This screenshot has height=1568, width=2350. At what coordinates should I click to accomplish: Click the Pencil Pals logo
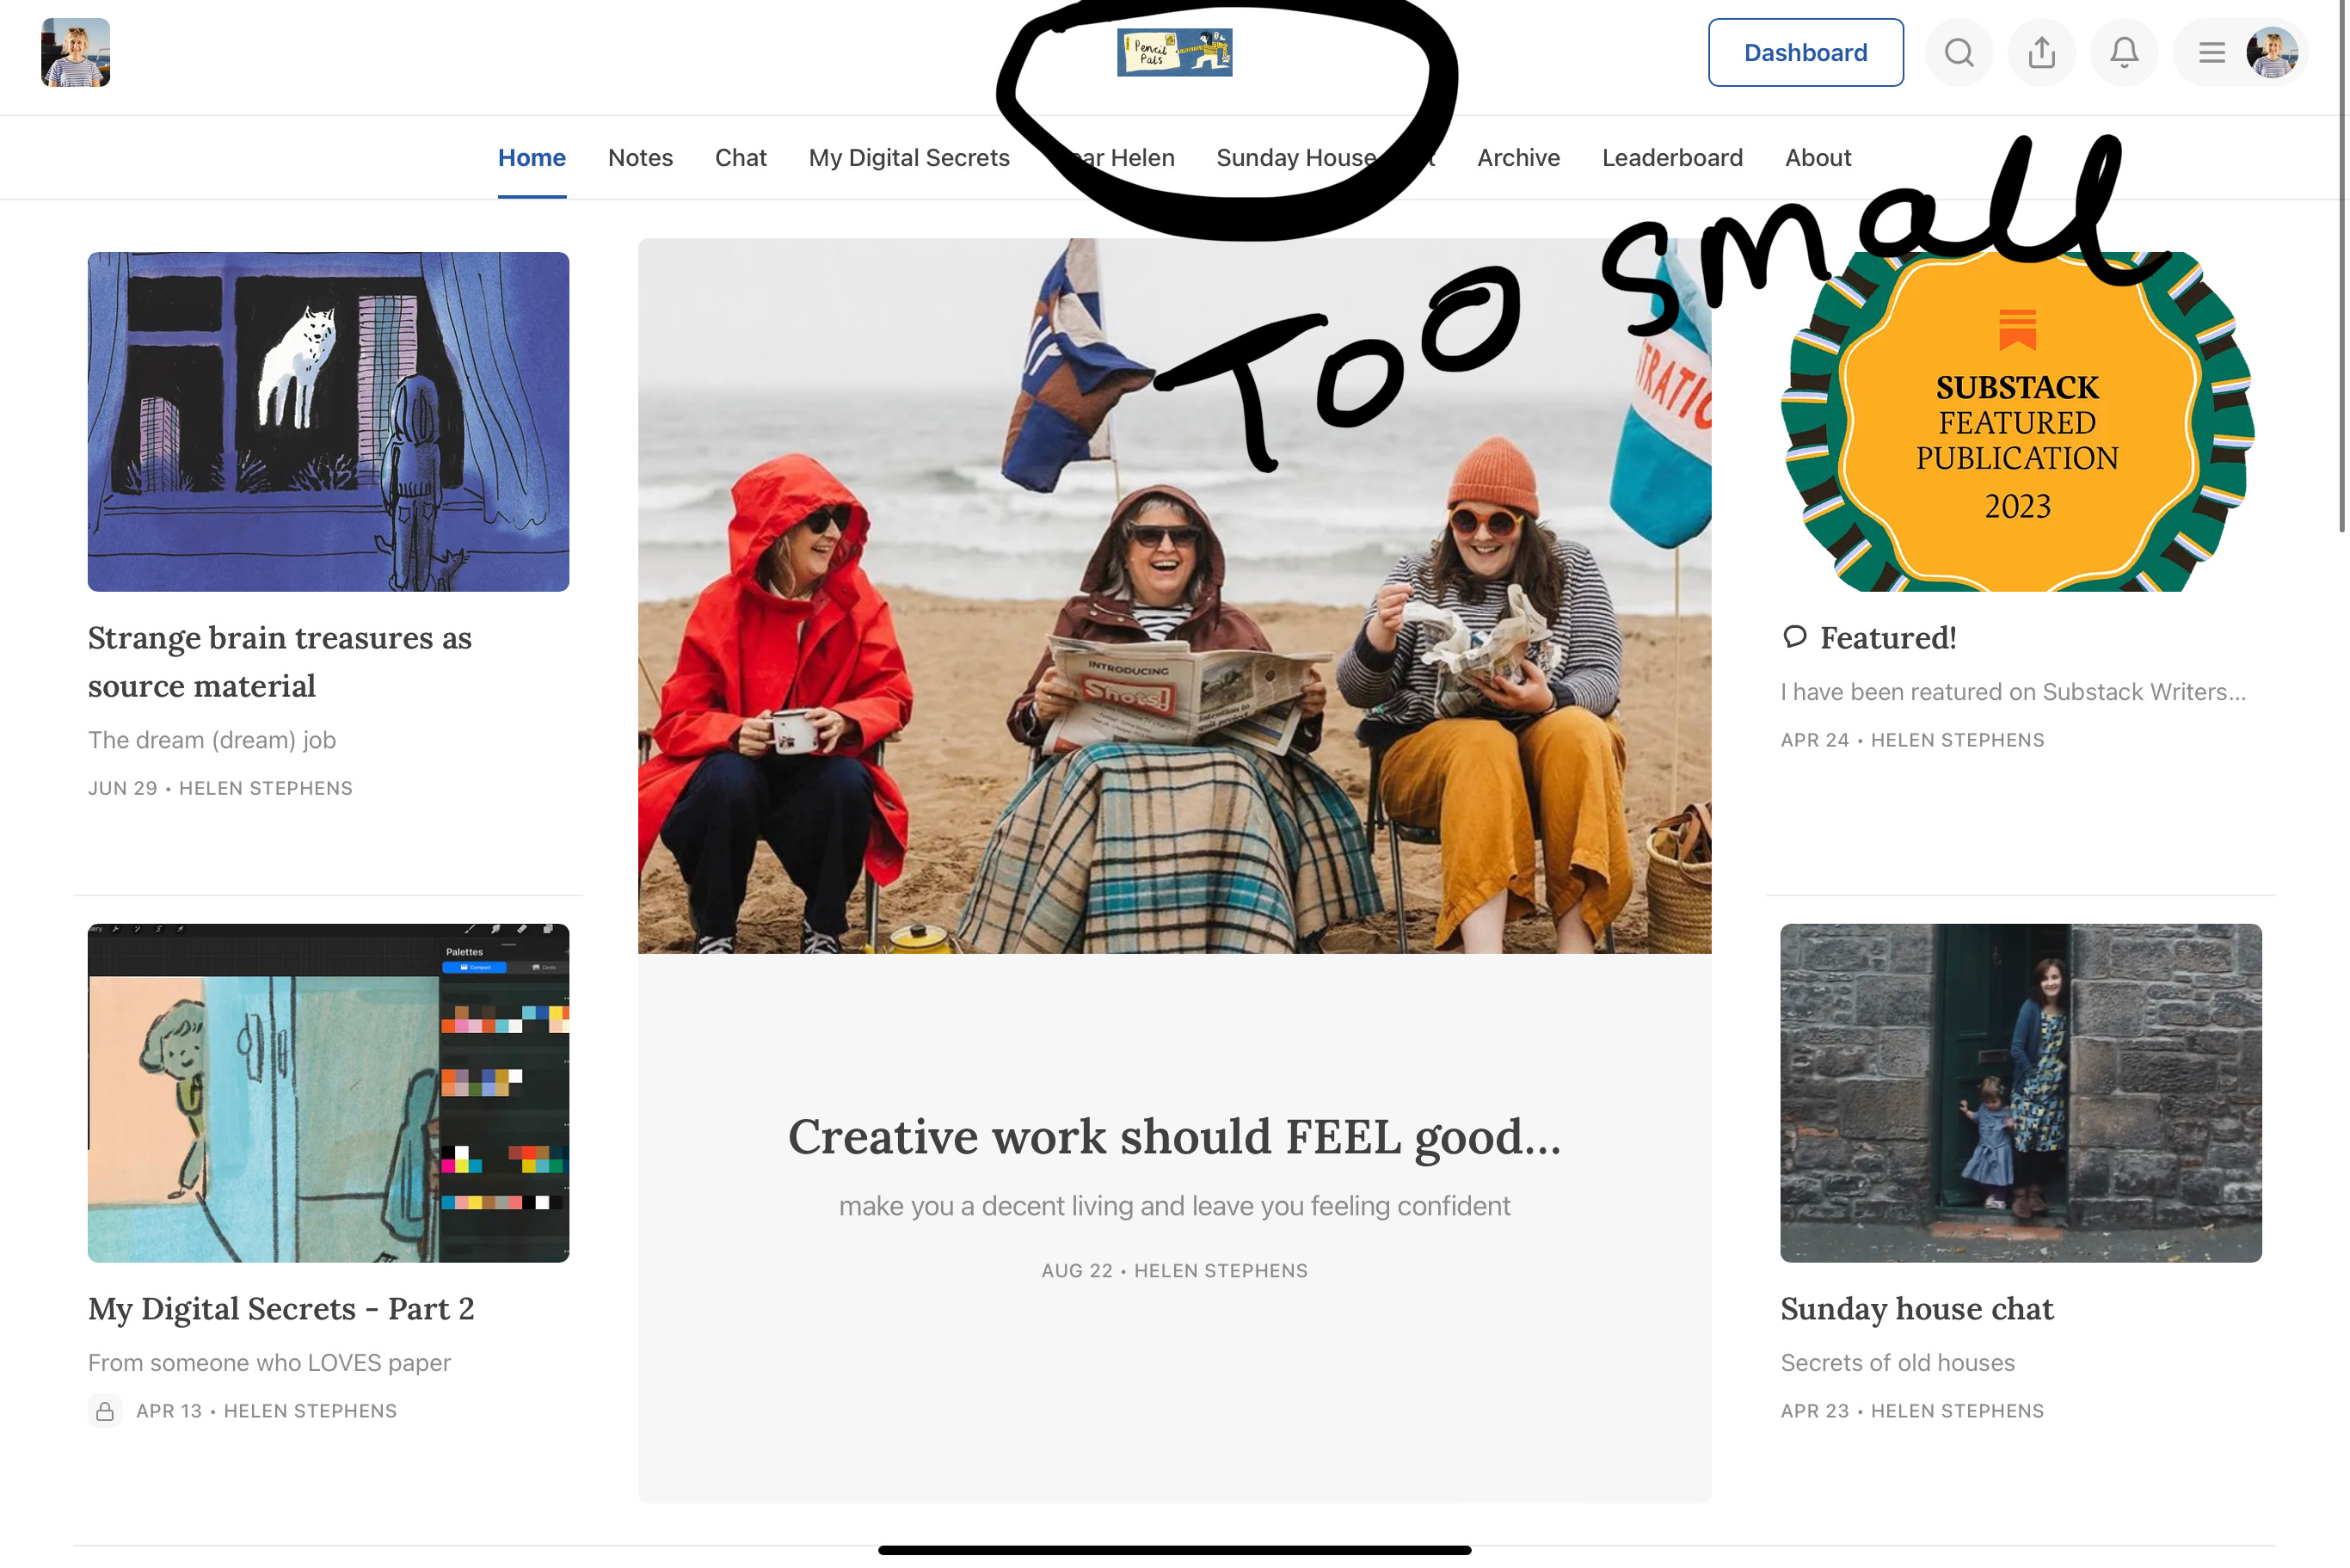(1174, 52)
